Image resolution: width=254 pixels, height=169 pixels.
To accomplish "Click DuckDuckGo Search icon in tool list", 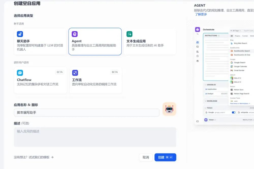I will point(232,51).
